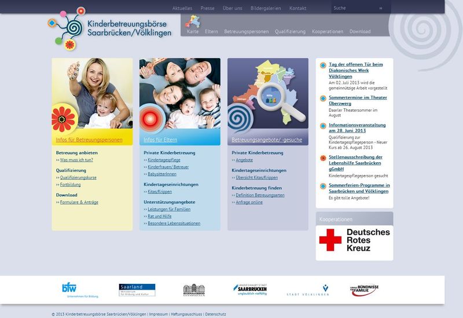Click the Karte map icon

pos(192,22)
